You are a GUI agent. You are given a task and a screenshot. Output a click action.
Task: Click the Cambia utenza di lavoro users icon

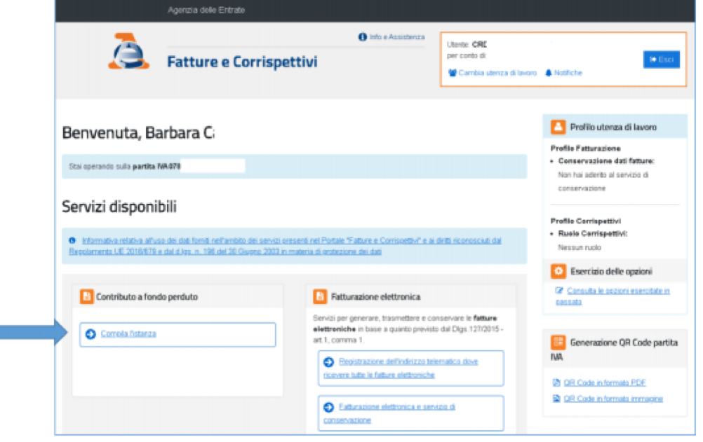pos(453,73)
